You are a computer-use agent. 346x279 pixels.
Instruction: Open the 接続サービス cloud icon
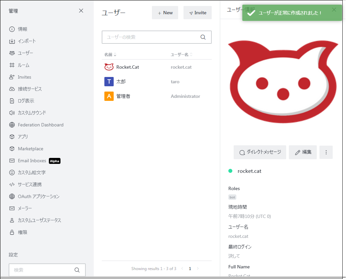tap(12, 89)
